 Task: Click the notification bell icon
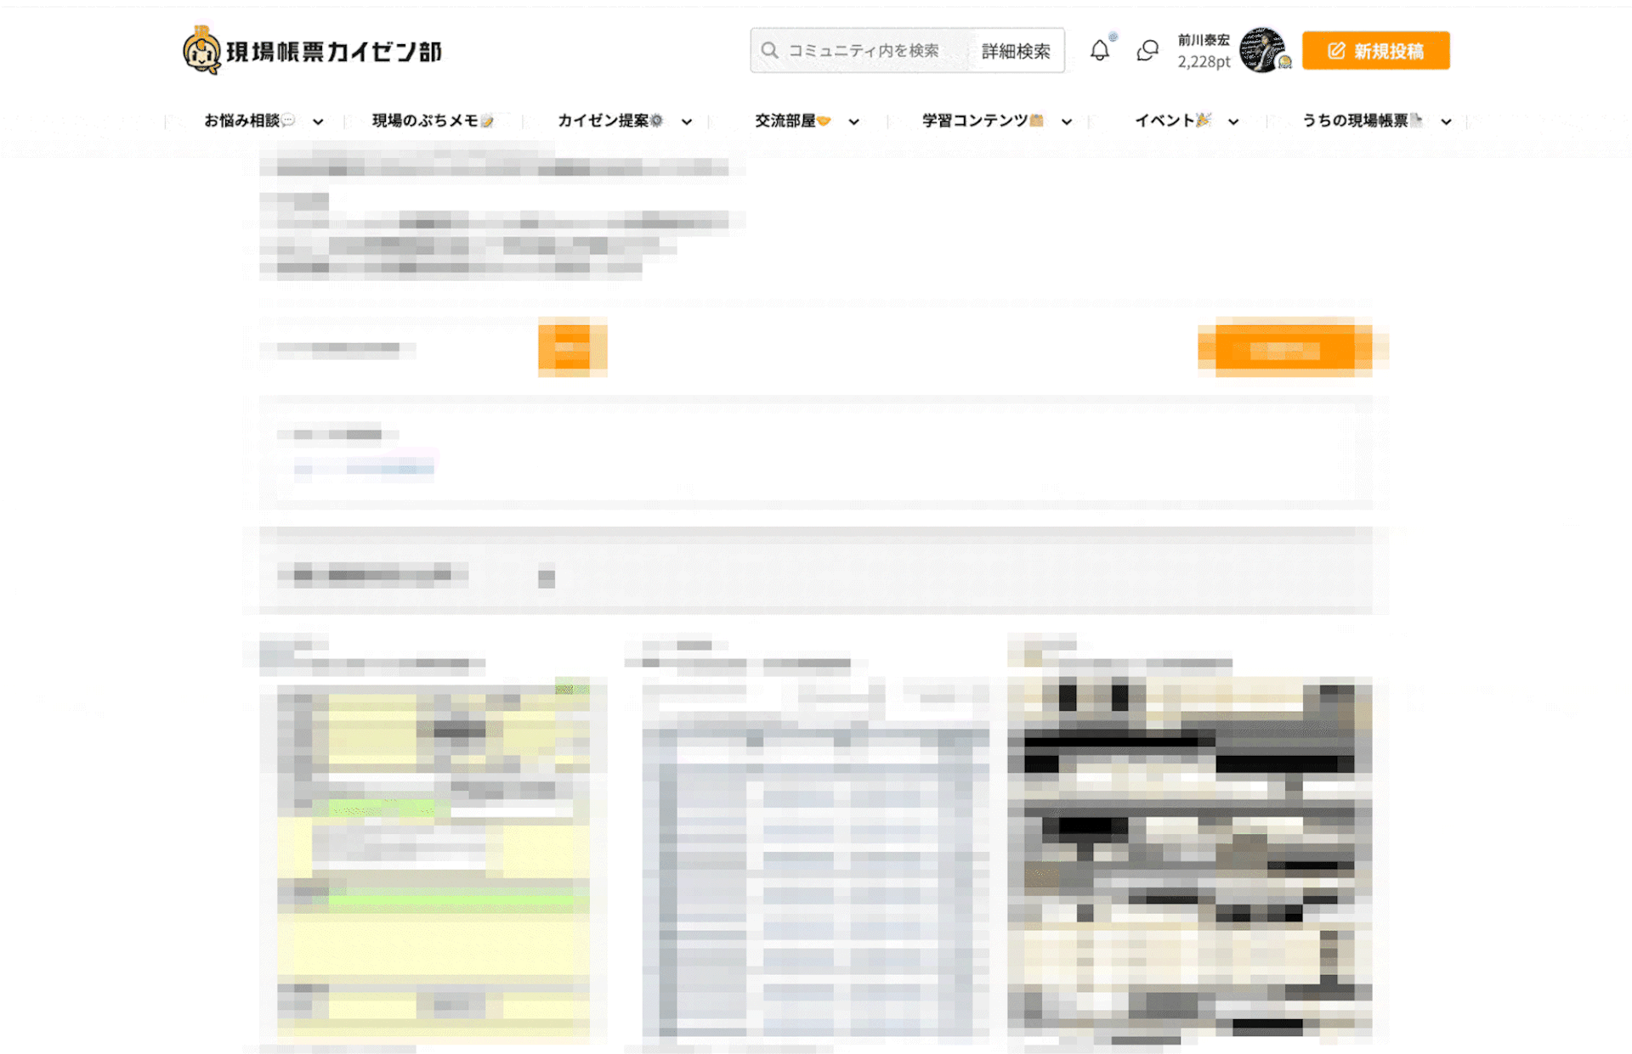(1099, 51)
